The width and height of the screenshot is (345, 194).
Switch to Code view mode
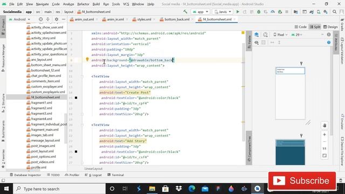click(x=301, y=27)
